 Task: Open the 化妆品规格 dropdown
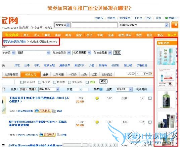click(82, 53)
